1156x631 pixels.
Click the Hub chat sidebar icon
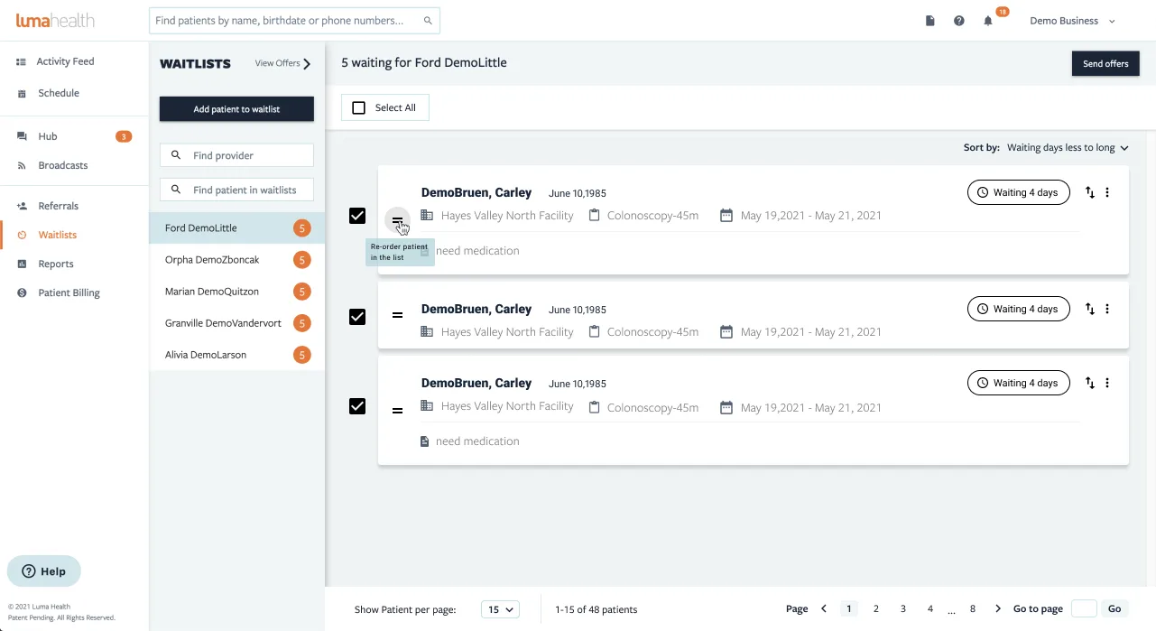coord(22,136)
